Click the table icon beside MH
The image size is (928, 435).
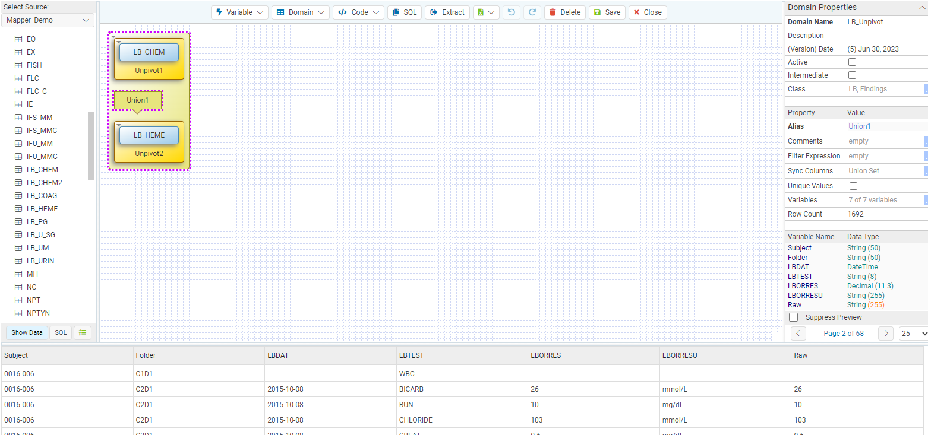(18, 274)
